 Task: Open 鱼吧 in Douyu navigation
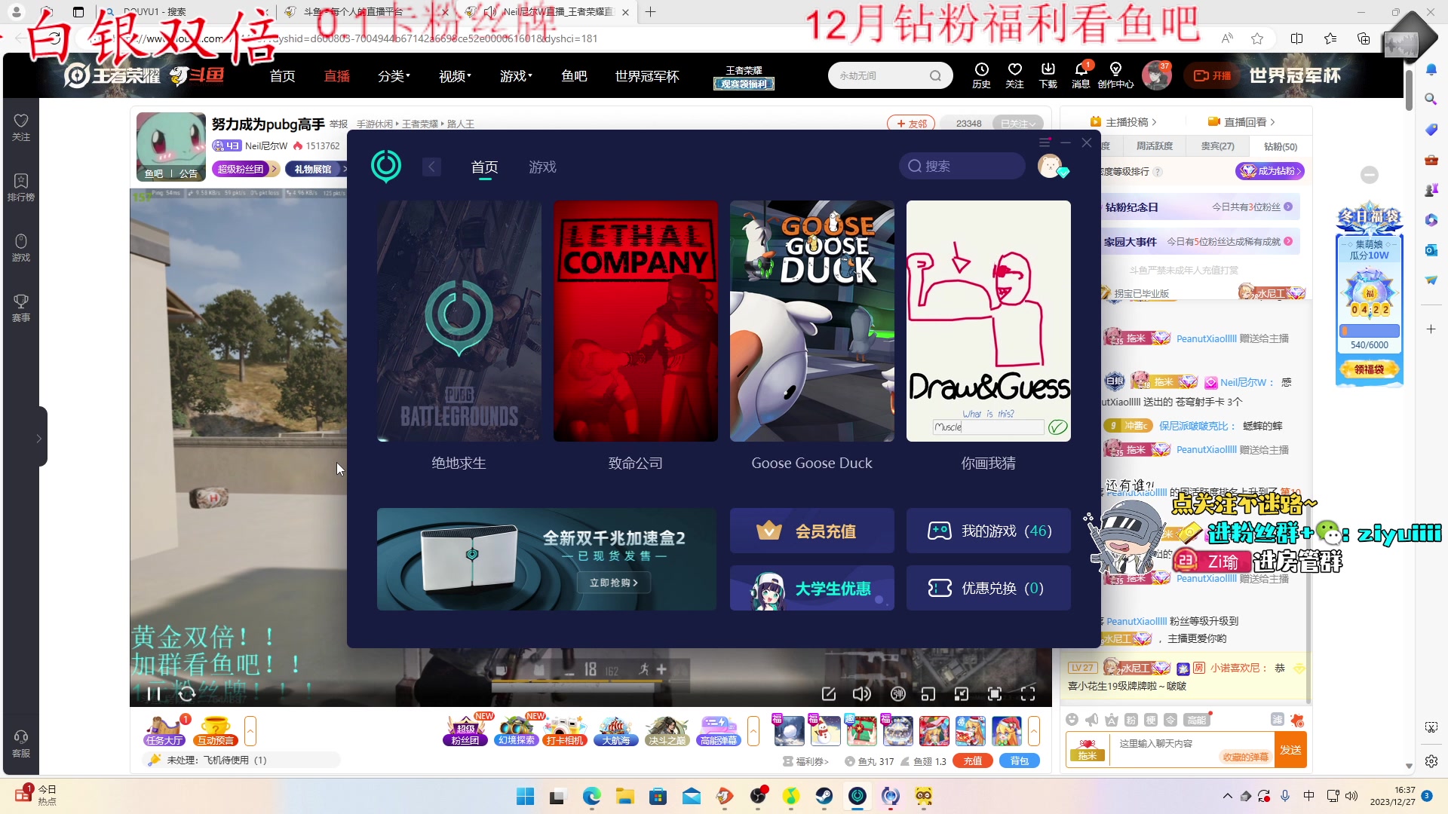click(x=574, y=76)
